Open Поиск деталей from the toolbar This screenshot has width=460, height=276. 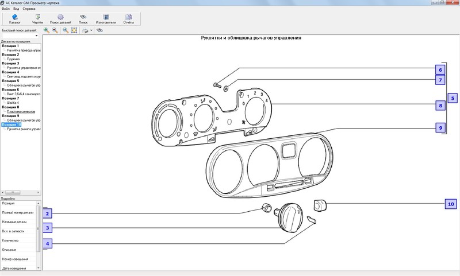[60, 19]
